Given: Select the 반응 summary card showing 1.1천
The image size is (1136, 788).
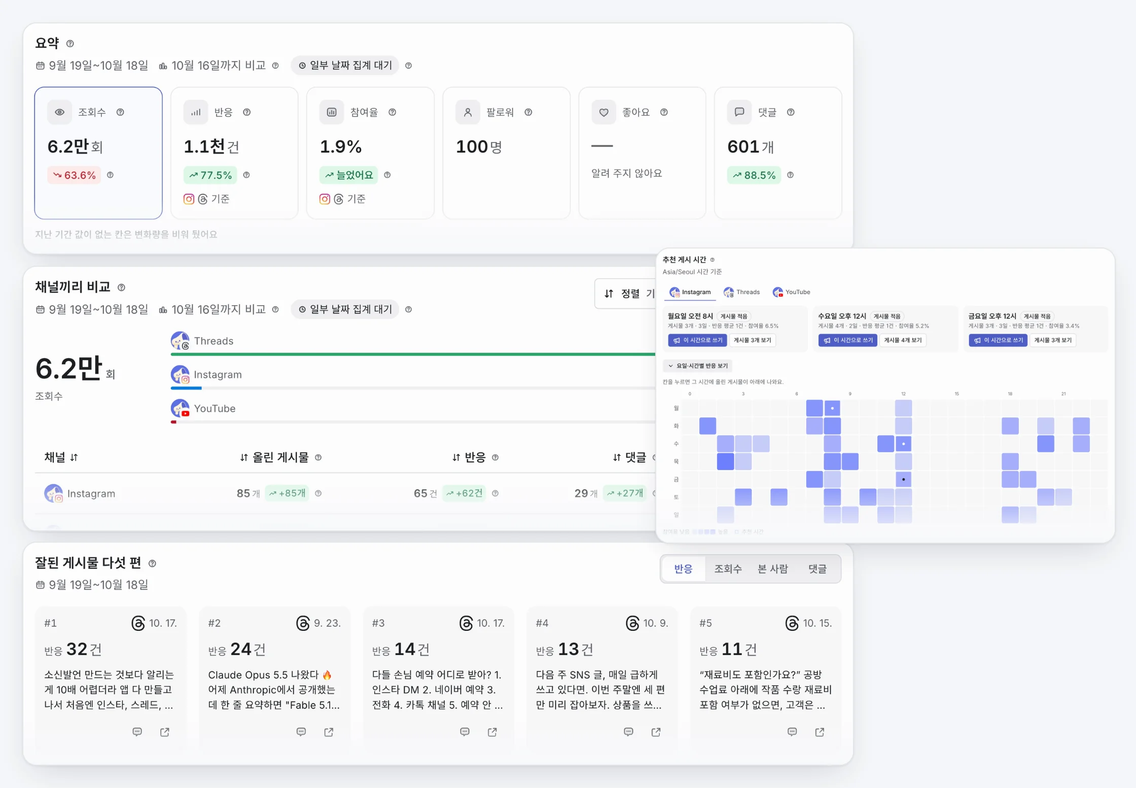Looking at the screenshot, I should [234, 153].
